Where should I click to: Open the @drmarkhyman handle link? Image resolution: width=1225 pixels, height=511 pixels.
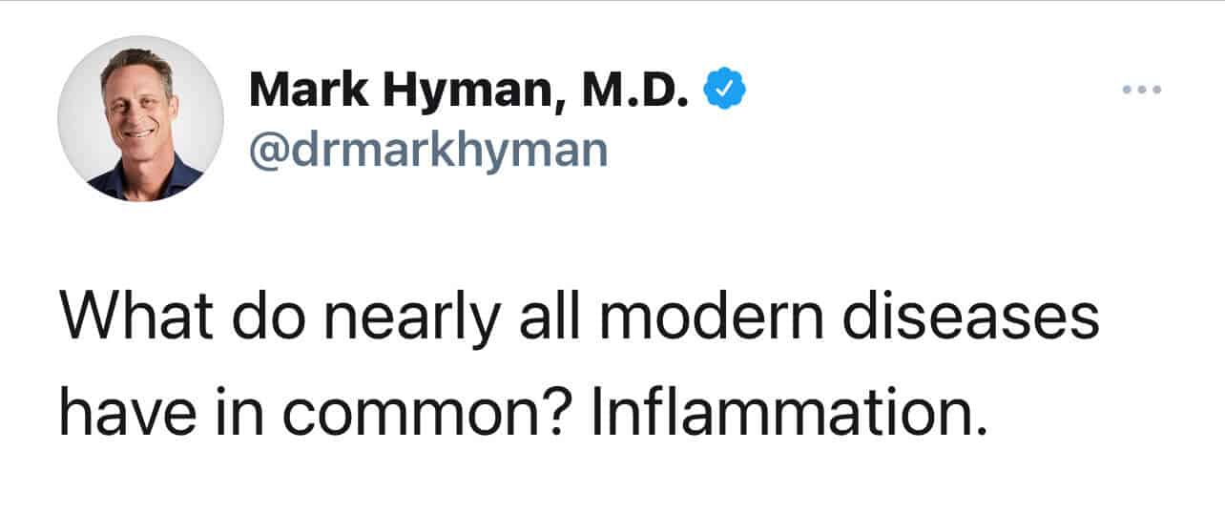(x=428, y=149)
